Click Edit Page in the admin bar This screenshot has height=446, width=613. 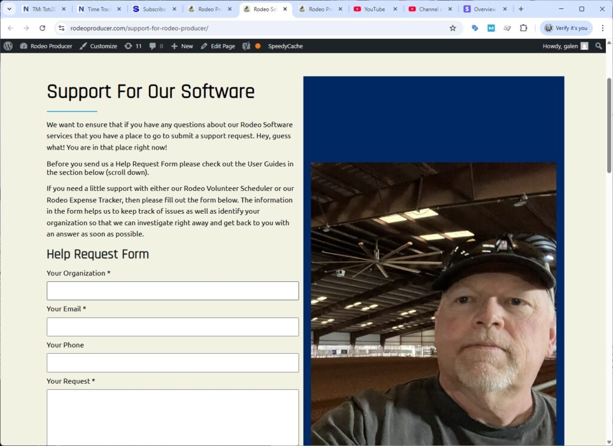pos(218,45)
